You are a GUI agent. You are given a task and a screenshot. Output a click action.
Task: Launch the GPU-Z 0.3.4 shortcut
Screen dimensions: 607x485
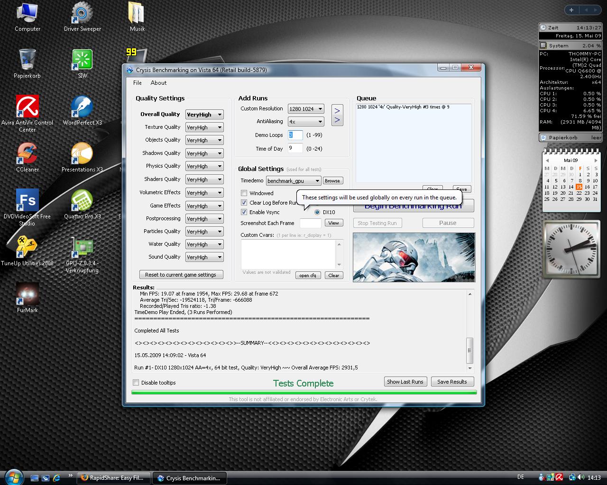tap(82, 255)
